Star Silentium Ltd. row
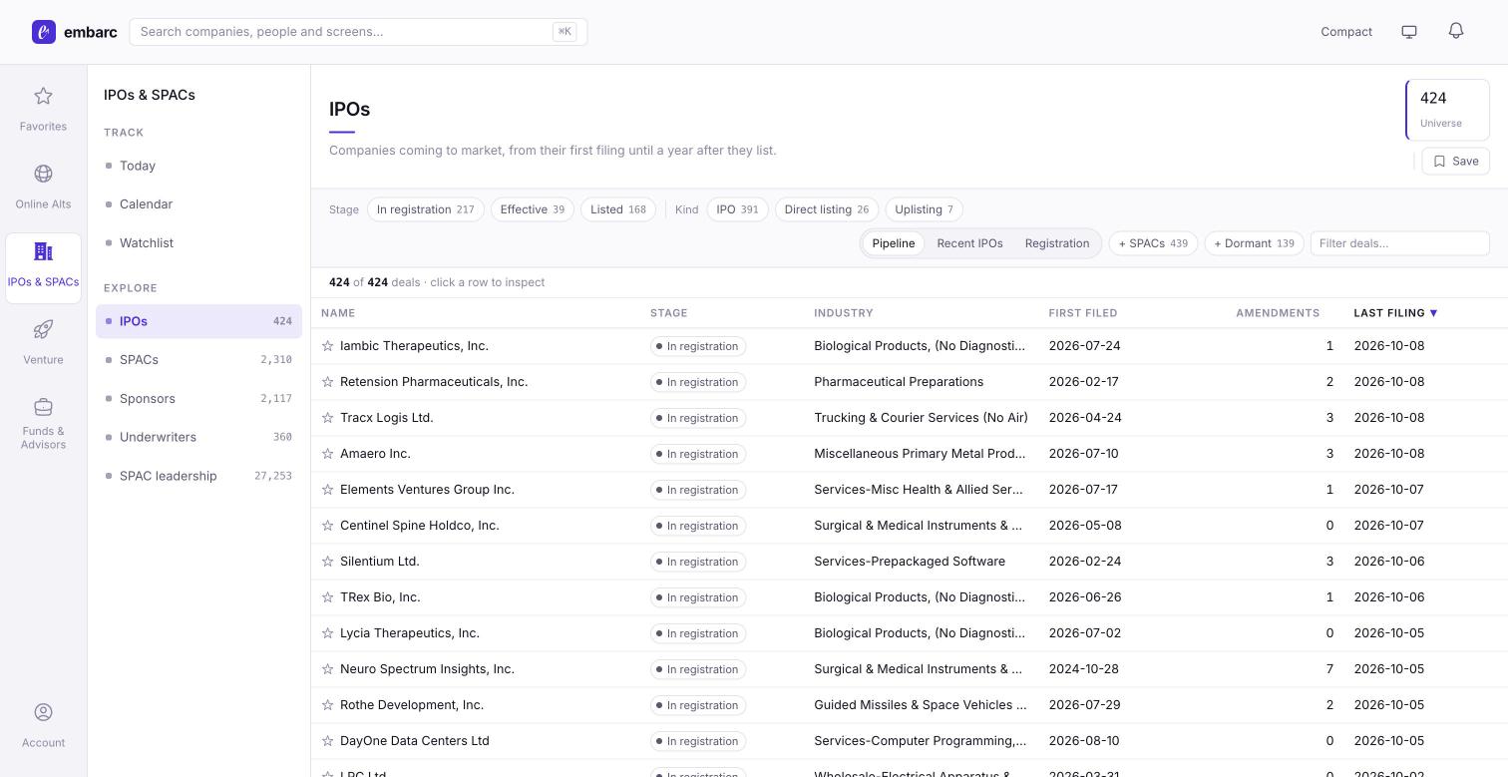1508x777 pixels. click(x=327, y=562)
